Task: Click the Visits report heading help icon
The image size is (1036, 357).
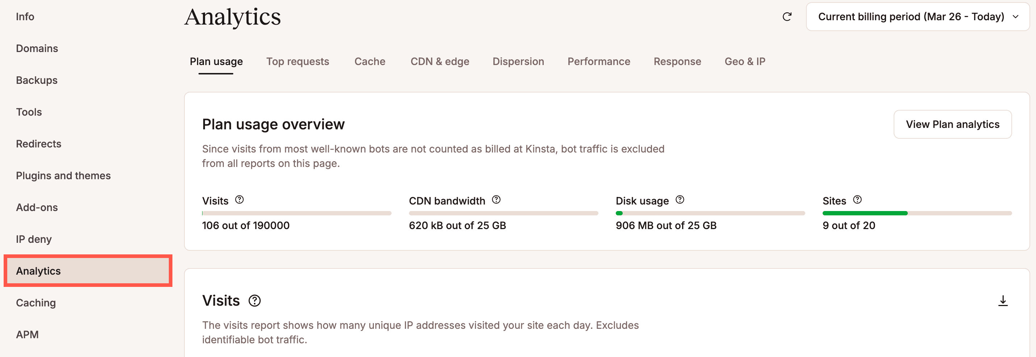Action: click(255, 300)
